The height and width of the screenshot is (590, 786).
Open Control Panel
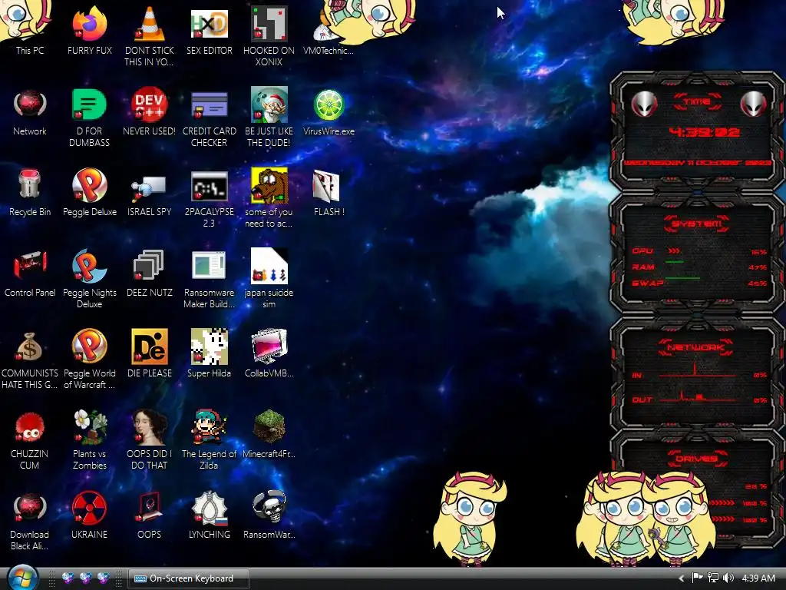(x=30, y=273)
